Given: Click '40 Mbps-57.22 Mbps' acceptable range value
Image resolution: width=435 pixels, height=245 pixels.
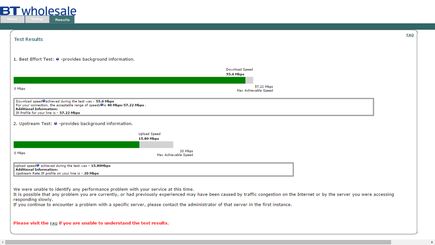Looking at the screenshot, I should (x=126, y=105).
